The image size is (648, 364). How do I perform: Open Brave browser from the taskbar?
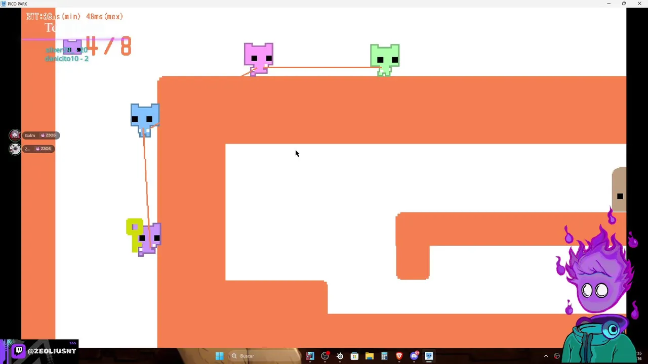pos(399,356)
